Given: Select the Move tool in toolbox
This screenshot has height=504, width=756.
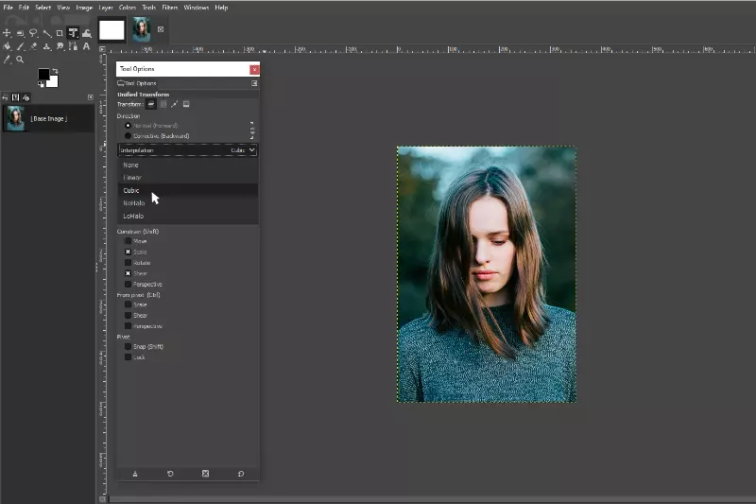Looking at the screenshot, I should coord(7,33).
